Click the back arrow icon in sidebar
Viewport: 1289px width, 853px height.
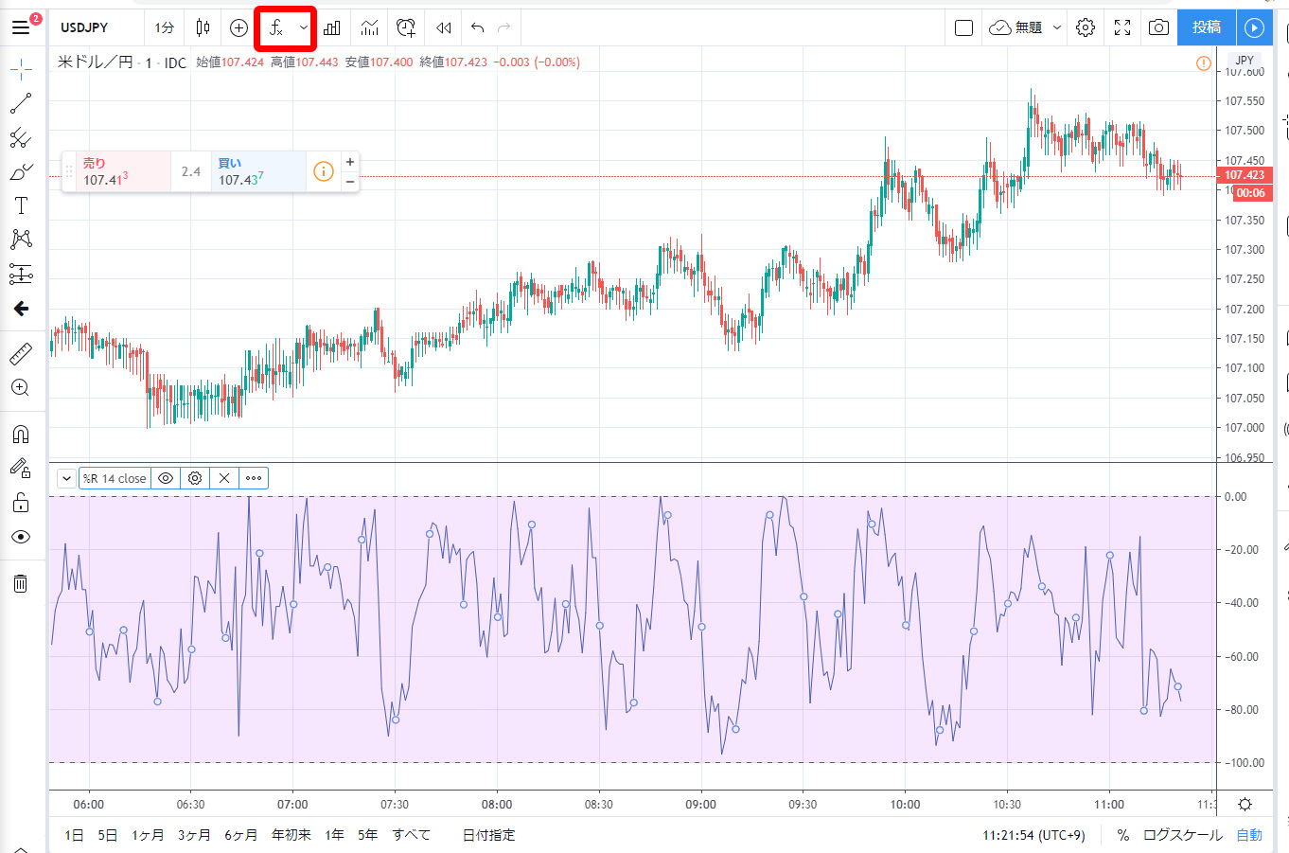point(21,309)
